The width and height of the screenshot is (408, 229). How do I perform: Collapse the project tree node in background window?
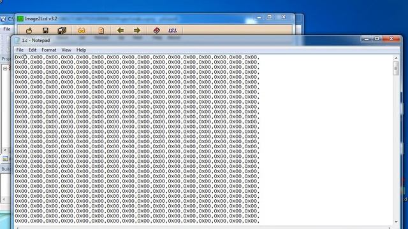(x=5, y=69)
